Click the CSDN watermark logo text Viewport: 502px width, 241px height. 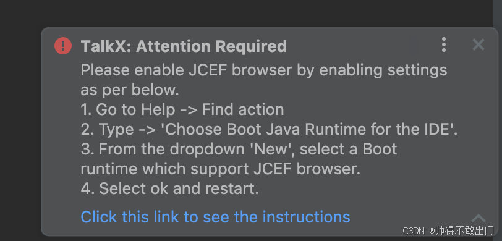click(413, 231)
